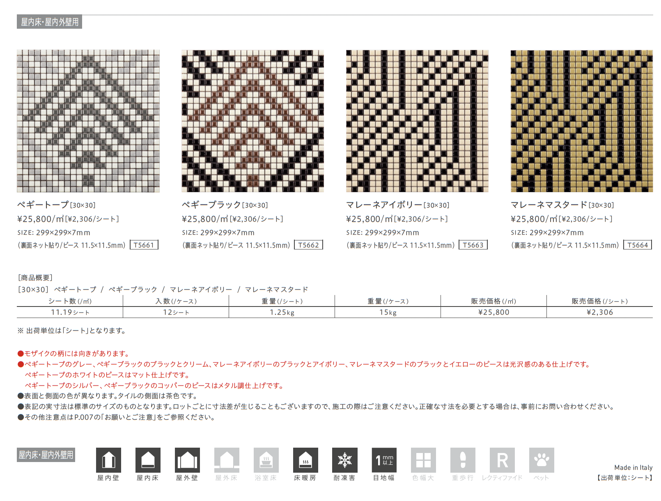
Task: Click the 浴室床 bathroom floor icon
Action: tap(266, 460)
